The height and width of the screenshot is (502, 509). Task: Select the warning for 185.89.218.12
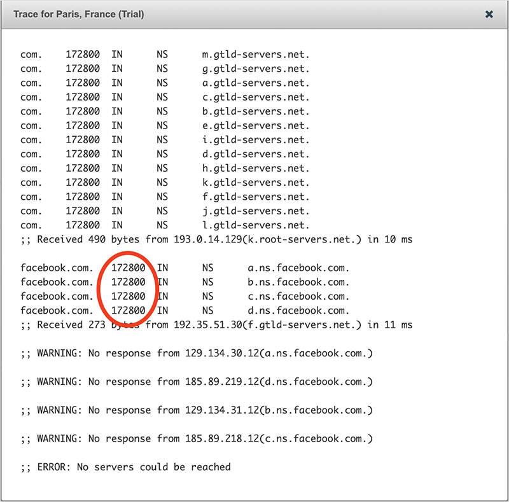tap(197, 438)
